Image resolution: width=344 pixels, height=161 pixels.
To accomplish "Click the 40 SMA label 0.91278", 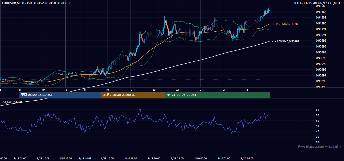I will (285, 24).
